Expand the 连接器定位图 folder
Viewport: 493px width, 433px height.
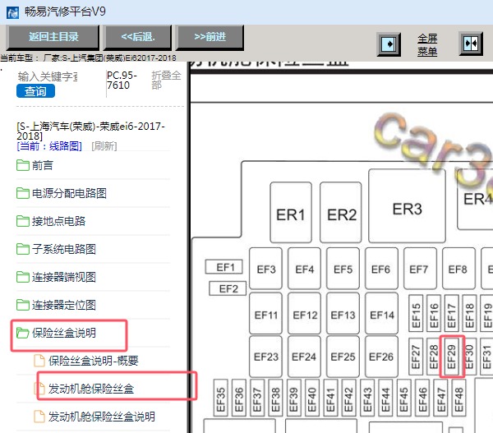(64, 305)
